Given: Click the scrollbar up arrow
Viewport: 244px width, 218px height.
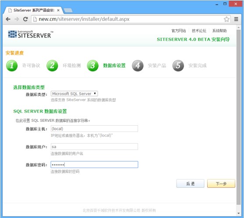Looking at the screenshot, I should point(238,28).
